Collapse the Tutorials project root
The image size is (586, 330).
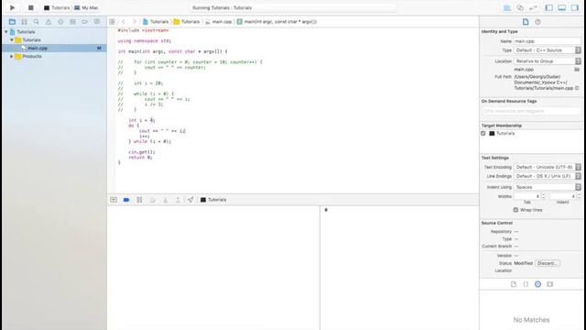[x=6, y=32]
